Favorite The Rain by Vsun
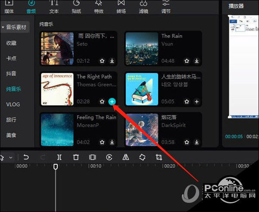Viewport: 259px width, 212px height. 187,61
